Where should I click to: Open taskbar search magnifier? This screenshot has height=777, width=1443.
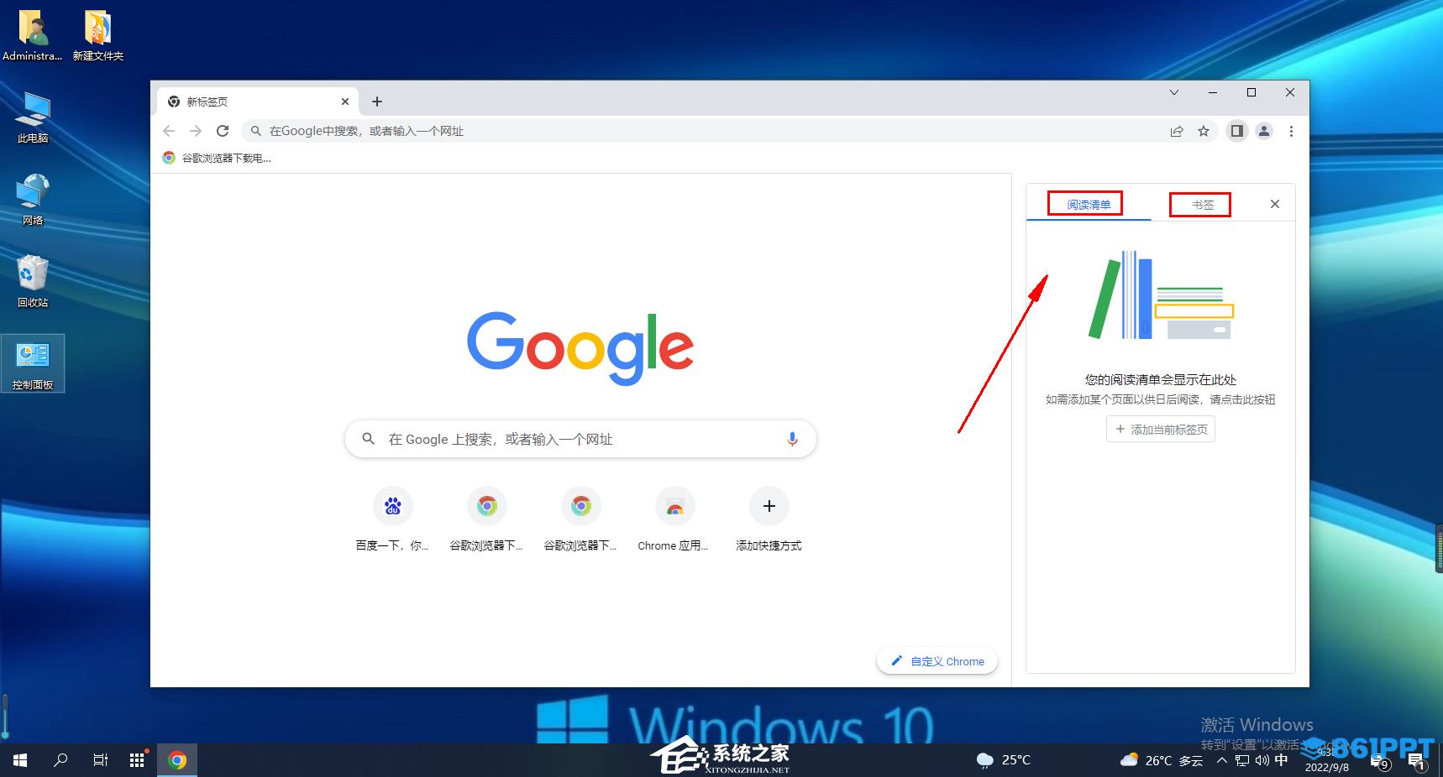coord(60,760)
